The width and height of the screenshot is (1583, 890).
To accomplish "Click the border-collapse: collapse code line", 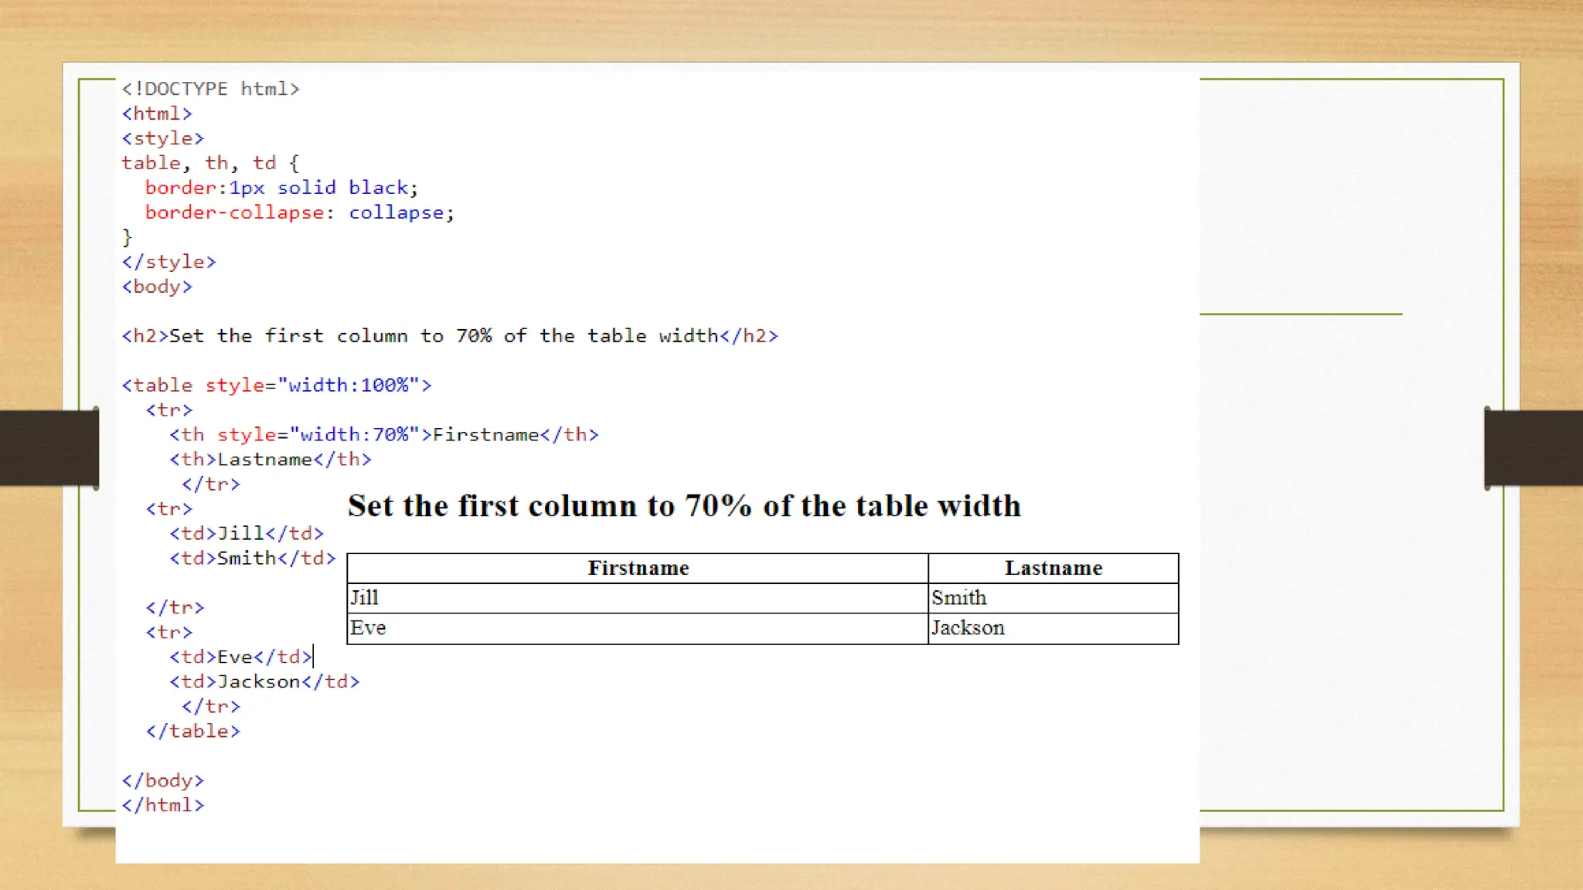I will (x=299, y=212).
